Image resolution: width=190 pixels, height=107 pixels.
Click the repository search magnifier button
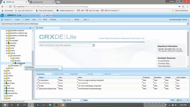tap(94, 45)
